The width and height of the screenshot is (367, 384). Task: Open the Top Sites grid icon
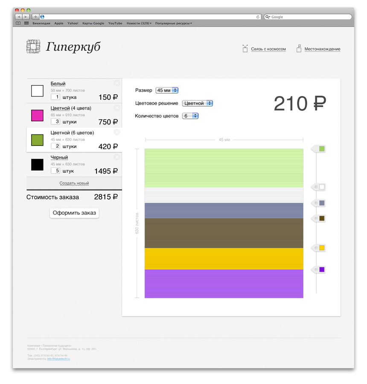(x=26, y=23)
